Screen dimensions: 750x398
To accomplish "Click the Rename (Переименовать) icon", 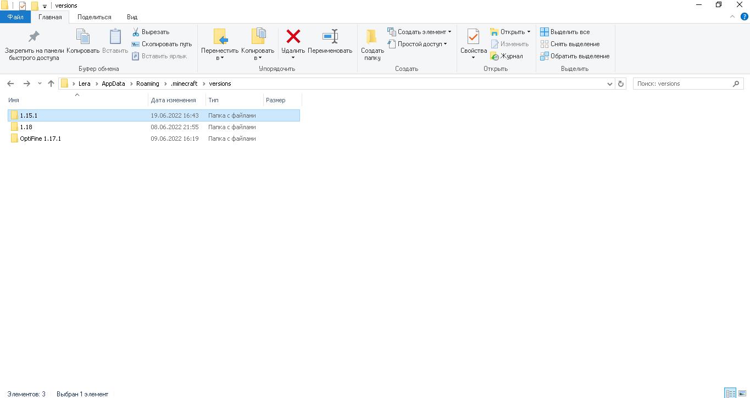I will [330, 37].
